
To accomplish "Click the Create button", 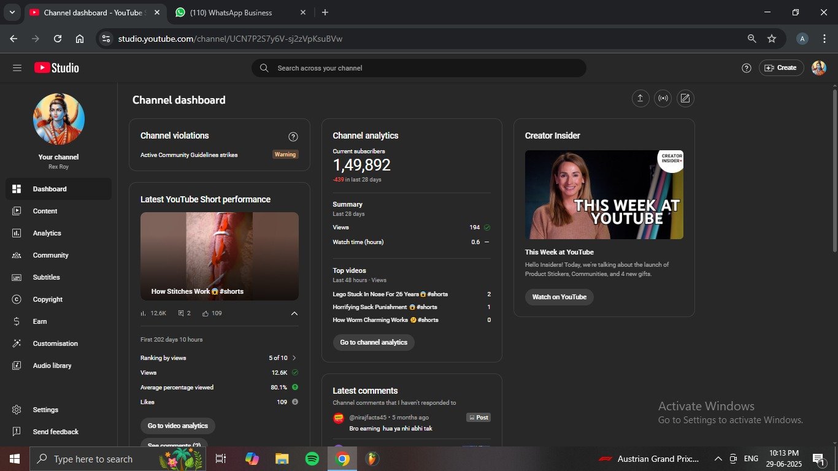I will click(782, 68).
